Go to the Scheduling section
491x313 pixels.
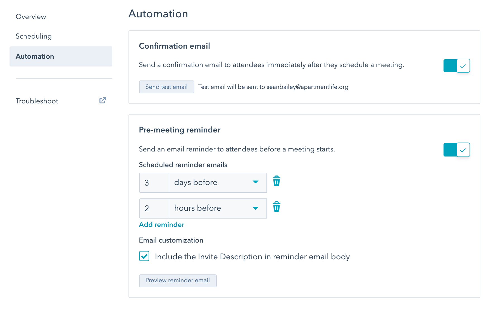[34, 36]
